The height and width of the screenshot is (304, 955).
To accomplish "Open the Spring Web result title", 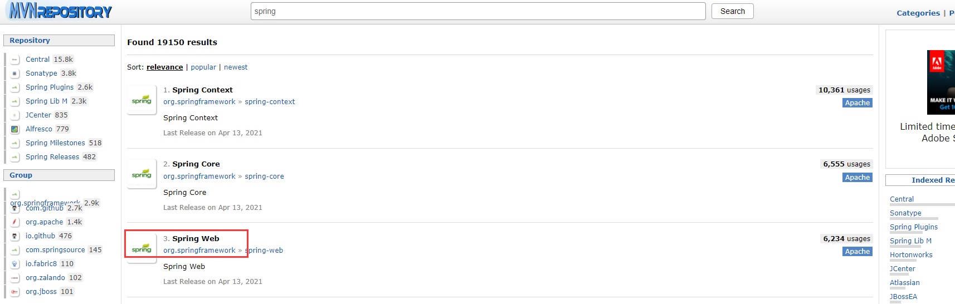I will coord(196,238).
